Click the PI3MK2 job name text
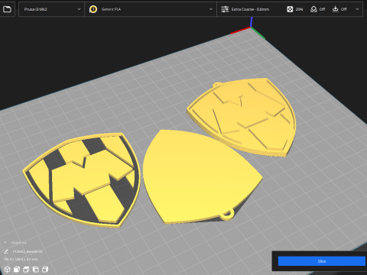 (28, 251)
